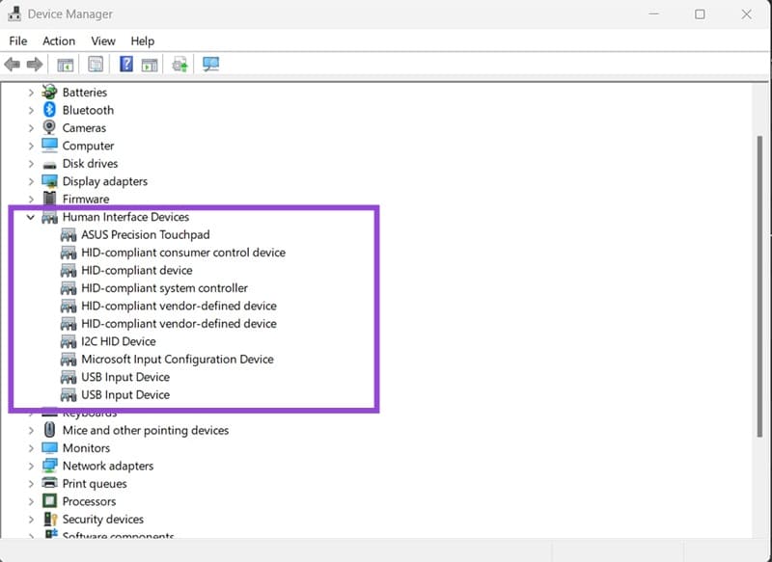Click the Firmware chip icon
Viewport: 772px width, 562px height.
pos(49,199)
